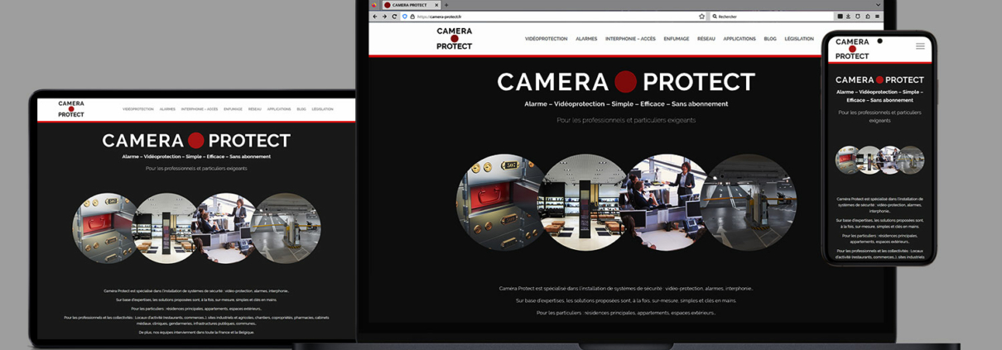Click 'Caméra Protect est spécialisé' paragraph on laptop
This screenshot has width=1002, height=350.
(626, 288)
